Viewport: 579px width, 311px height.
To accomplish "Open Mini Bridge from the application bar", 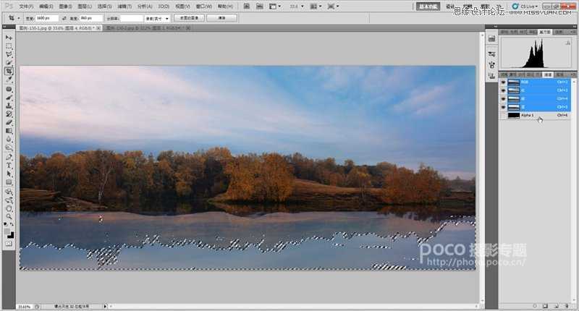I will click(260, 7).
